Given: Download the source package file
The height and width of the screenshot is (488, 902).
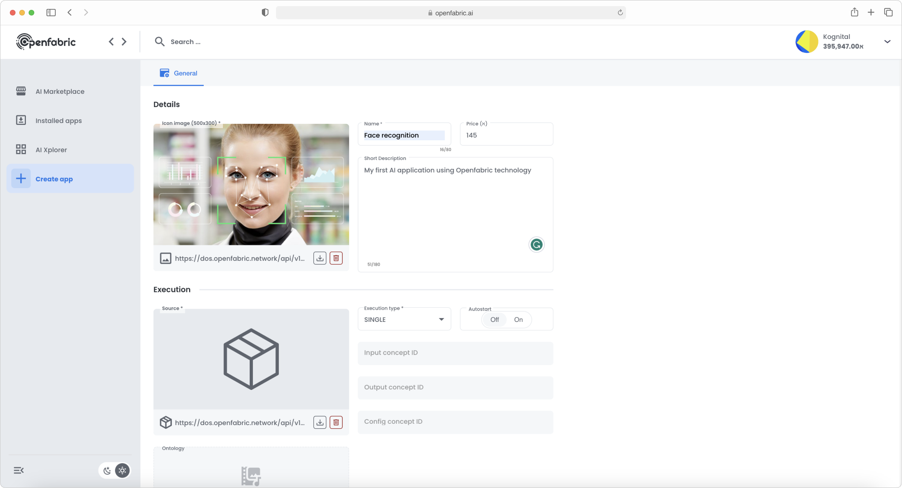Looking at the screenshot, I should pos(320,422).
